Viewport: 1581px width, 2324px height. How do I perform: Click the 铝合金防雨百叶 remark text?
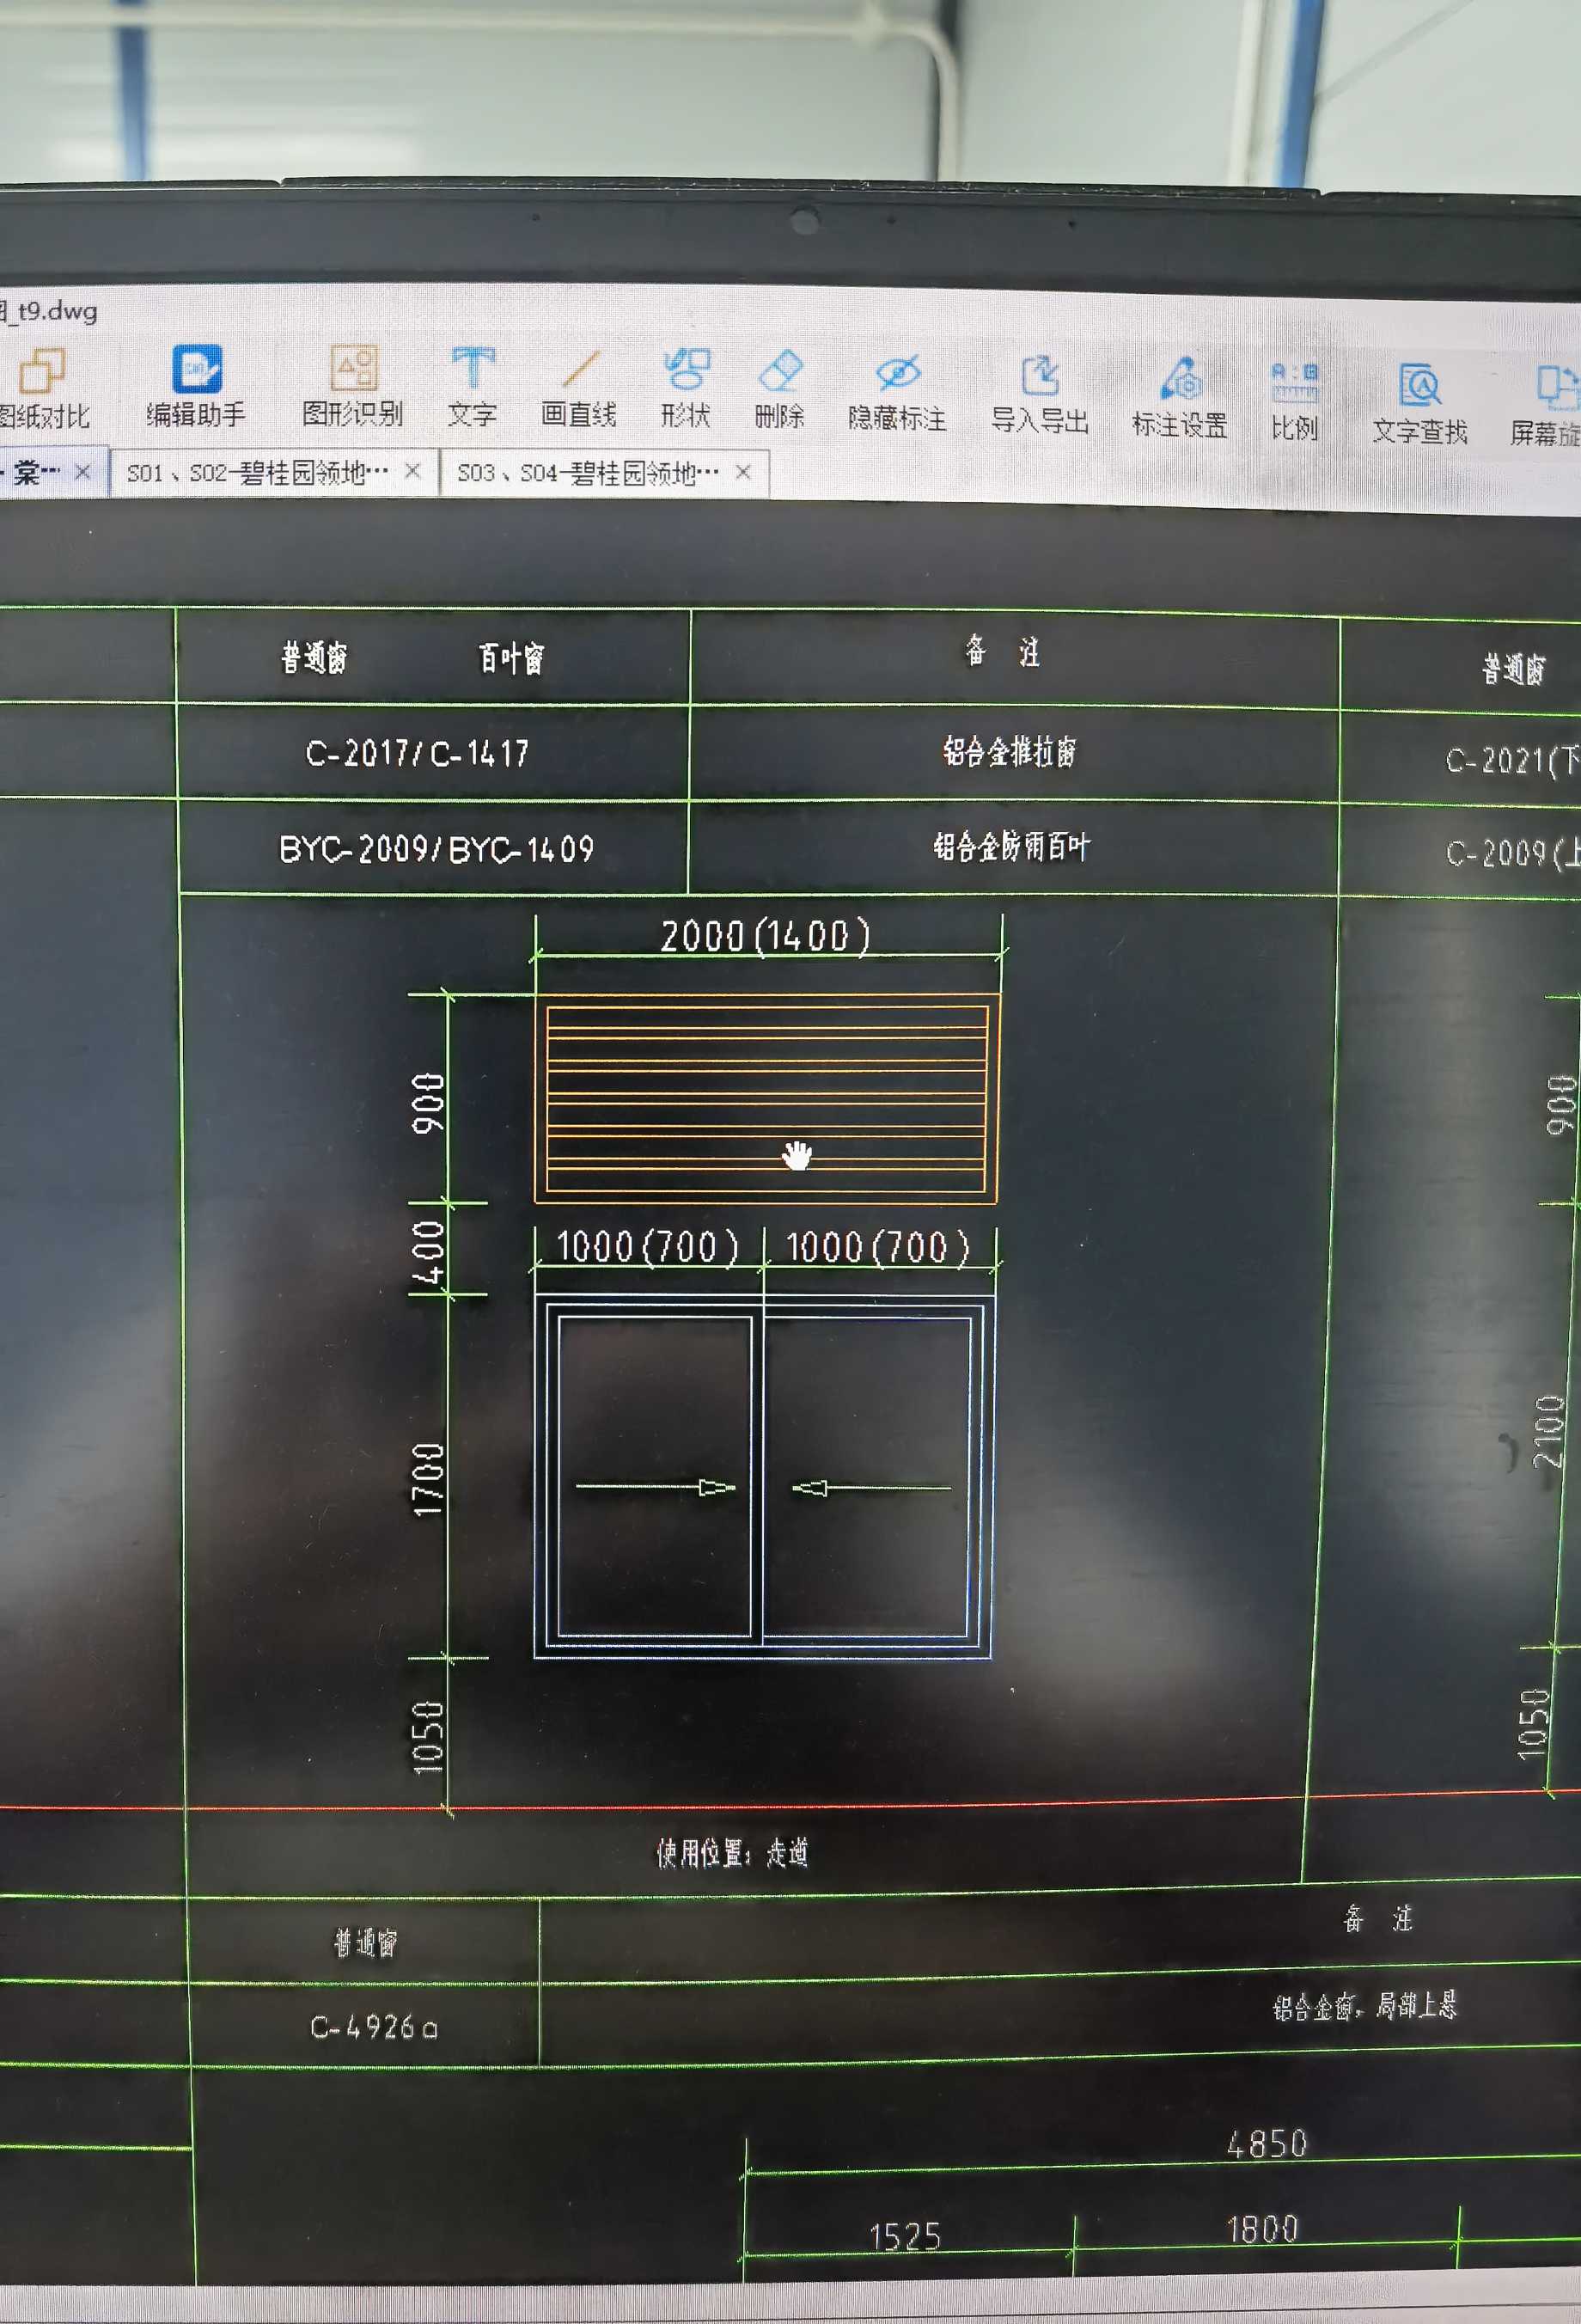tap(1011, 847)
